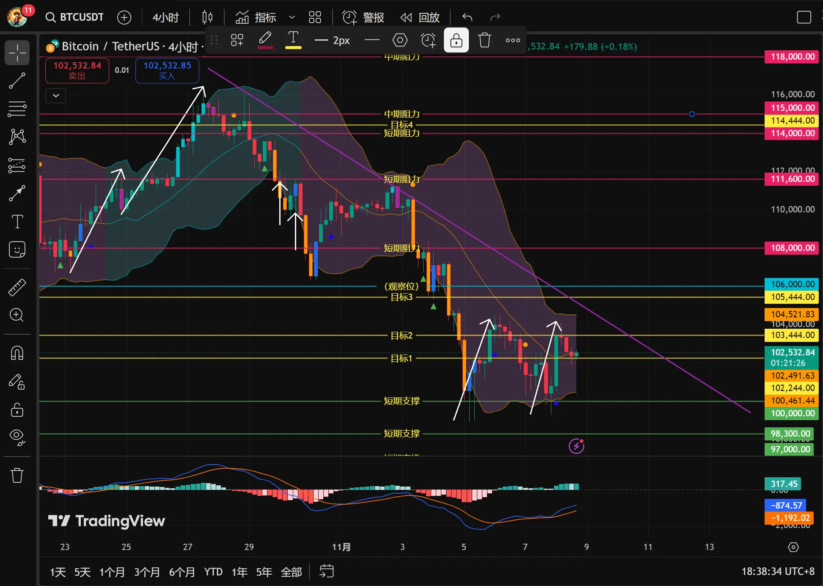Select the trend line drawing tool
Viewport: 823px width, 586px height.
click(17, 80)
